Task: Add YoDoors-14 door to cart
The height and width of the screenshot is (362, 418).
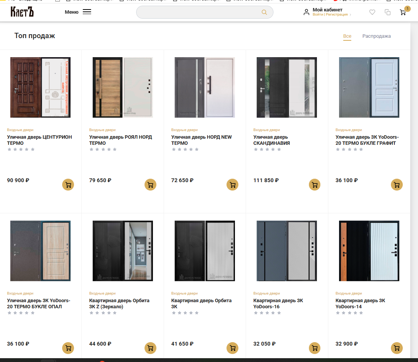Action: pyautogui.click(x=397, y=348)
